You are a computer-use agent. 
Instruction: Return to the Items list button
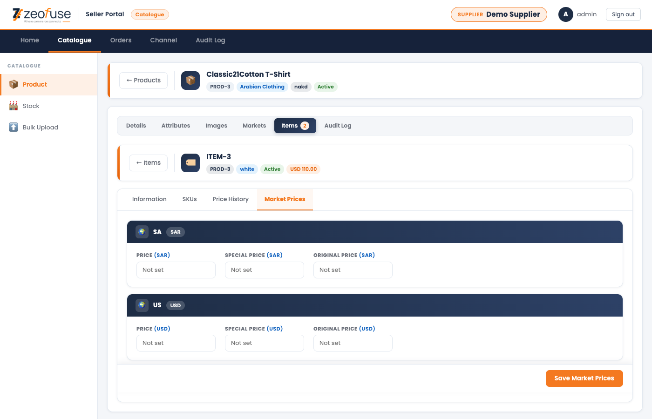(148, 163)
